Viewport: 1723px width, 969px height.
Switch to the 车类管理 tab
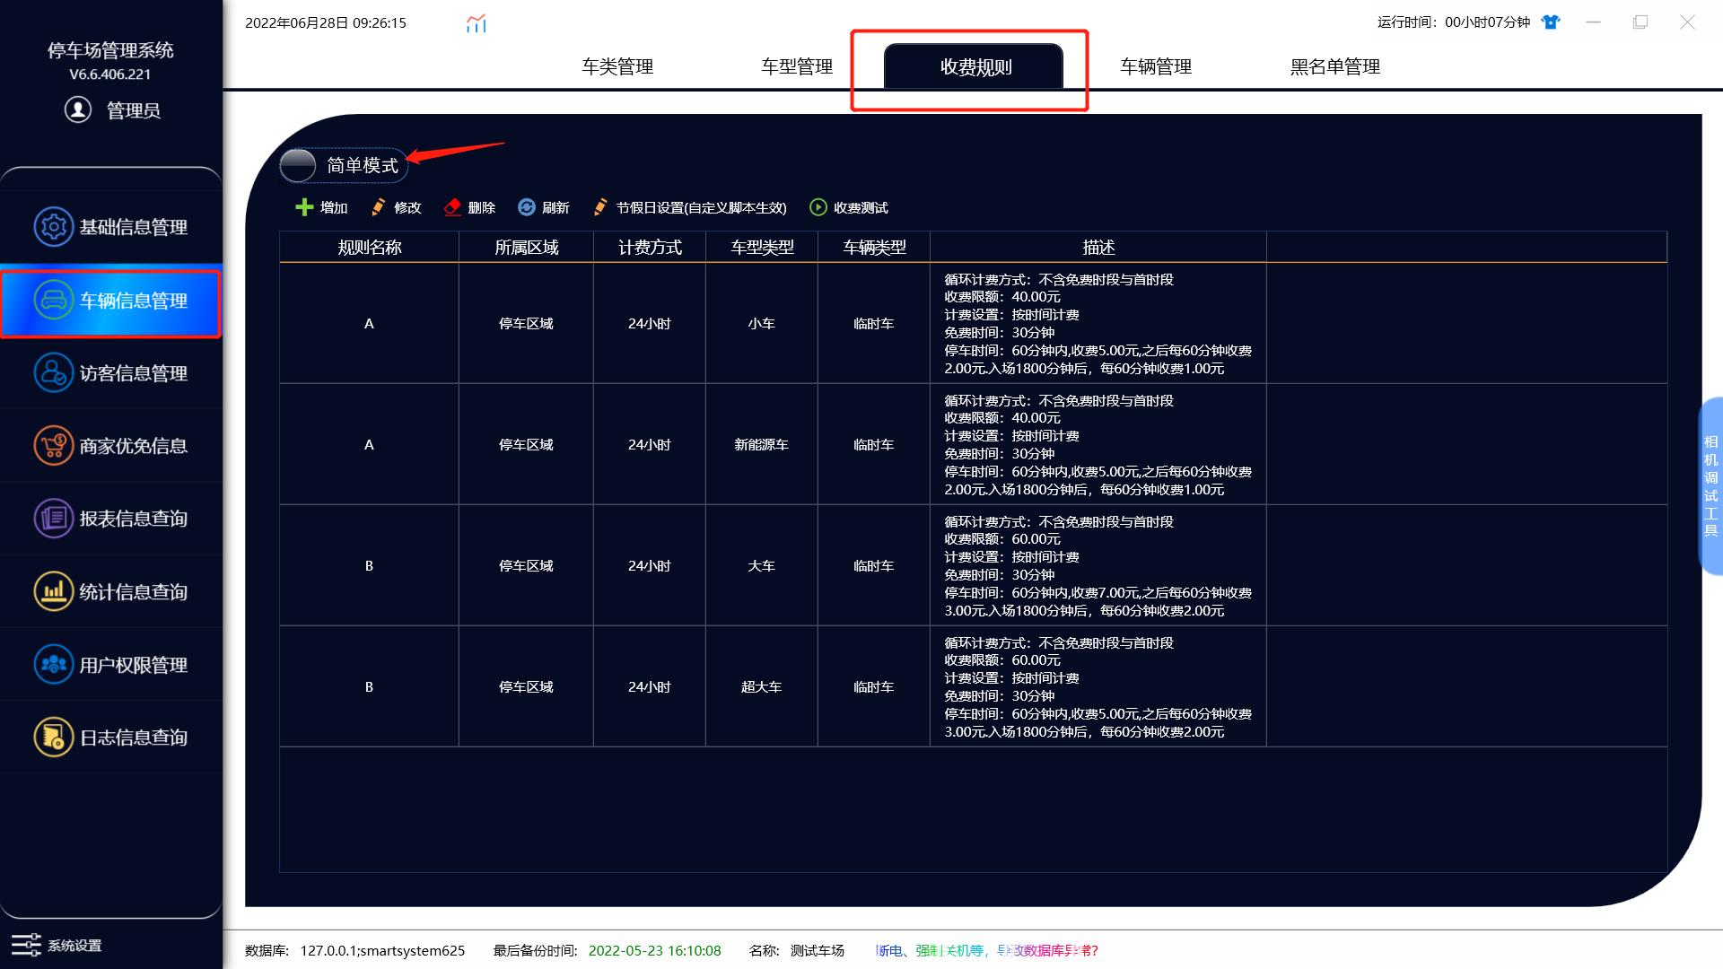617,66
